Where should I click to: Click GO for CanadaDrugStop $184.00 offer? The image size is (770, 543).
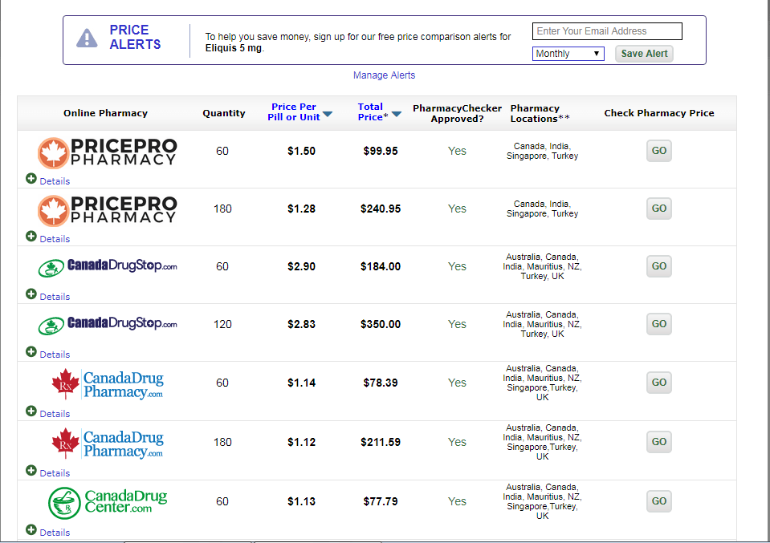pos(658,266)
